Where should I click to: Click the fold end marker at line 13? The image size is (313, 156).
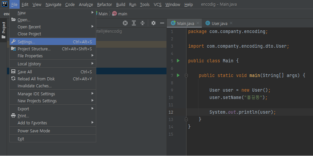click(x=186, y=119)
